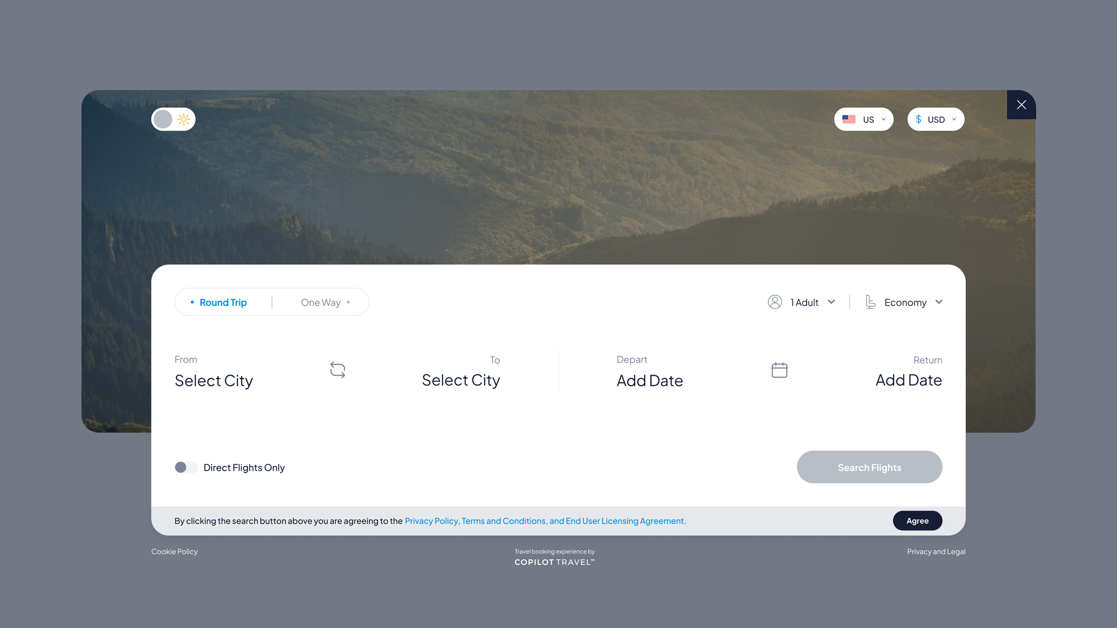Open the calendar icon between dates

(x=779, y=370)
